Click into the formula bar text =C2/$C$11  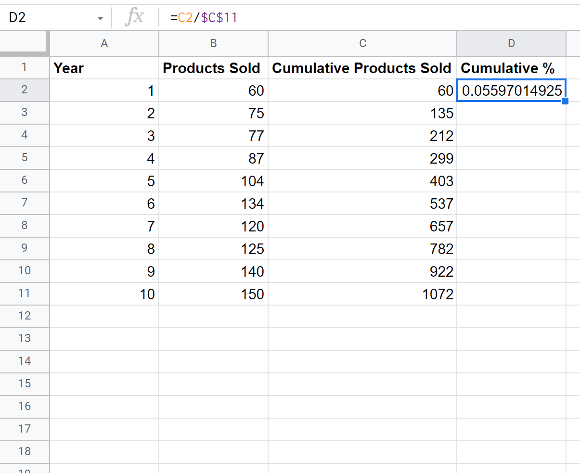tap(204, 18)
